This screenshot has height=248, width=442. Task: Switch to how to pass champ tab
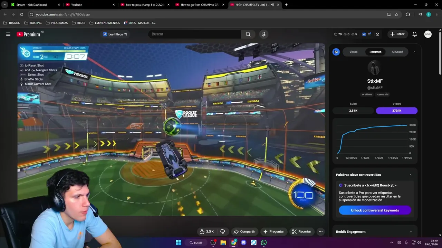(145, 5)
